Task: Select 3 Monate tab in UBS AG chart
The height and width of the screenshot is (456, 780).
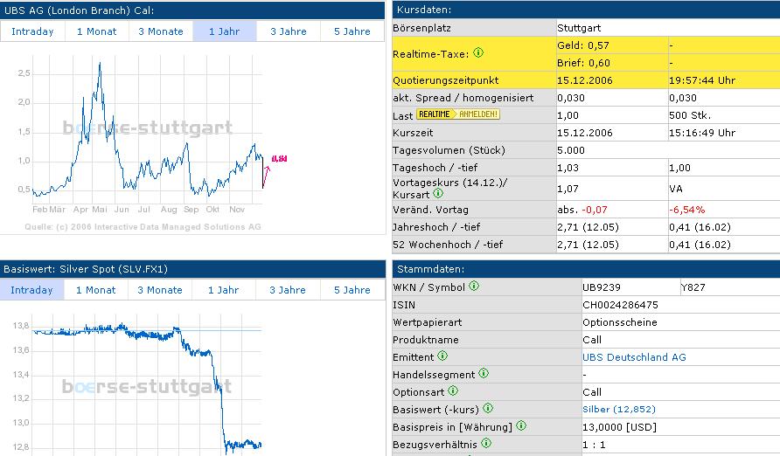Action: (x=161, y=31)
